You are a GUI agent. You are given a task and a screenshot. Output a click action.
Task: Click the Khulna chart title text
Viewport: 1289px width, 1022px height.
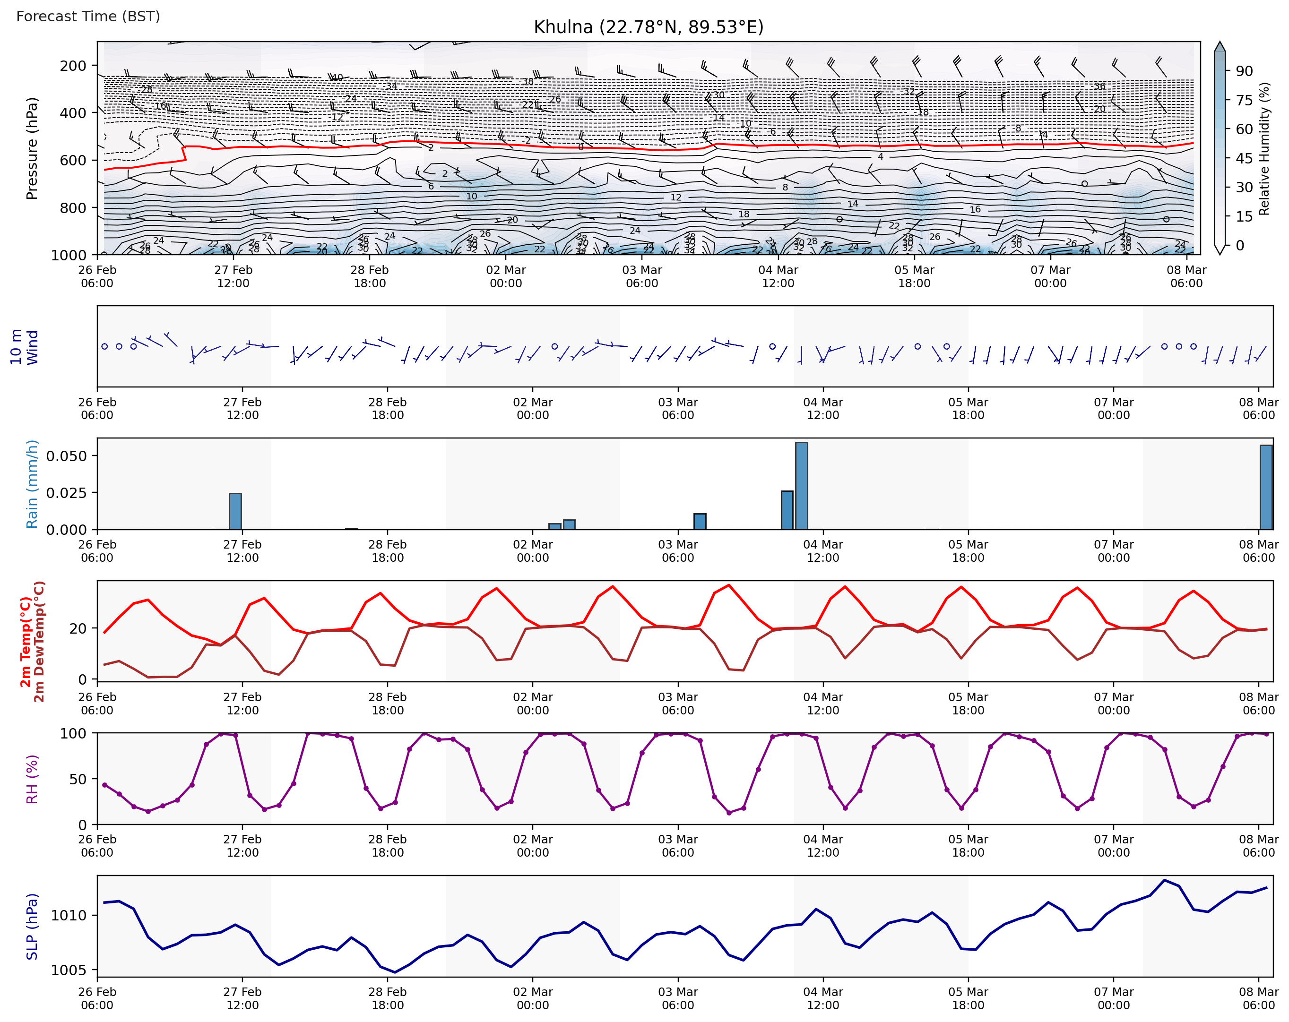point(648,27)
